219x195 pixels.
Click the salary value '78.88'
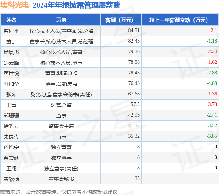134,62
